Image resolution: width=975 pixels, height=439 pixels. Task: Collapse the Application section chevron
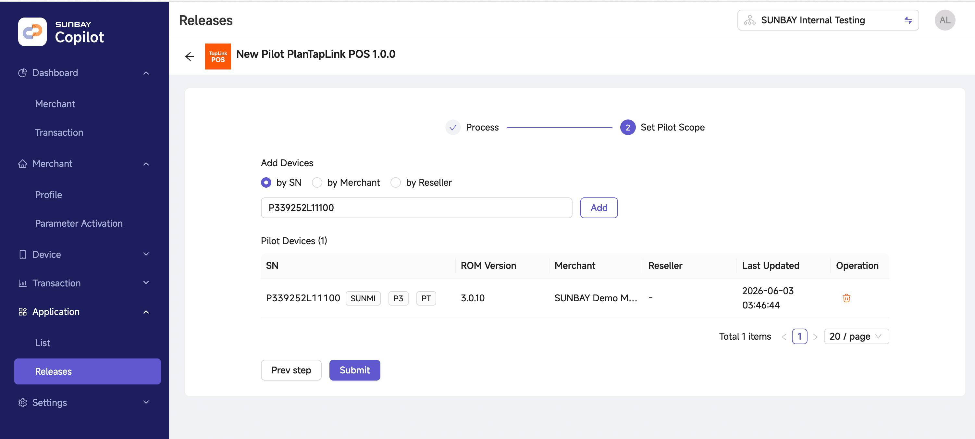pyautogui.click(x=146, y=312)
